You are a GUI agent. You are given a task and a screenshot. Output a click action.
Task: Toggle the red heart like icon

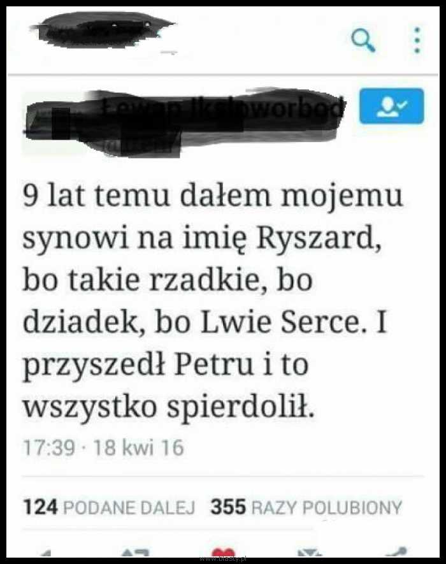click(x=224, y=552)
